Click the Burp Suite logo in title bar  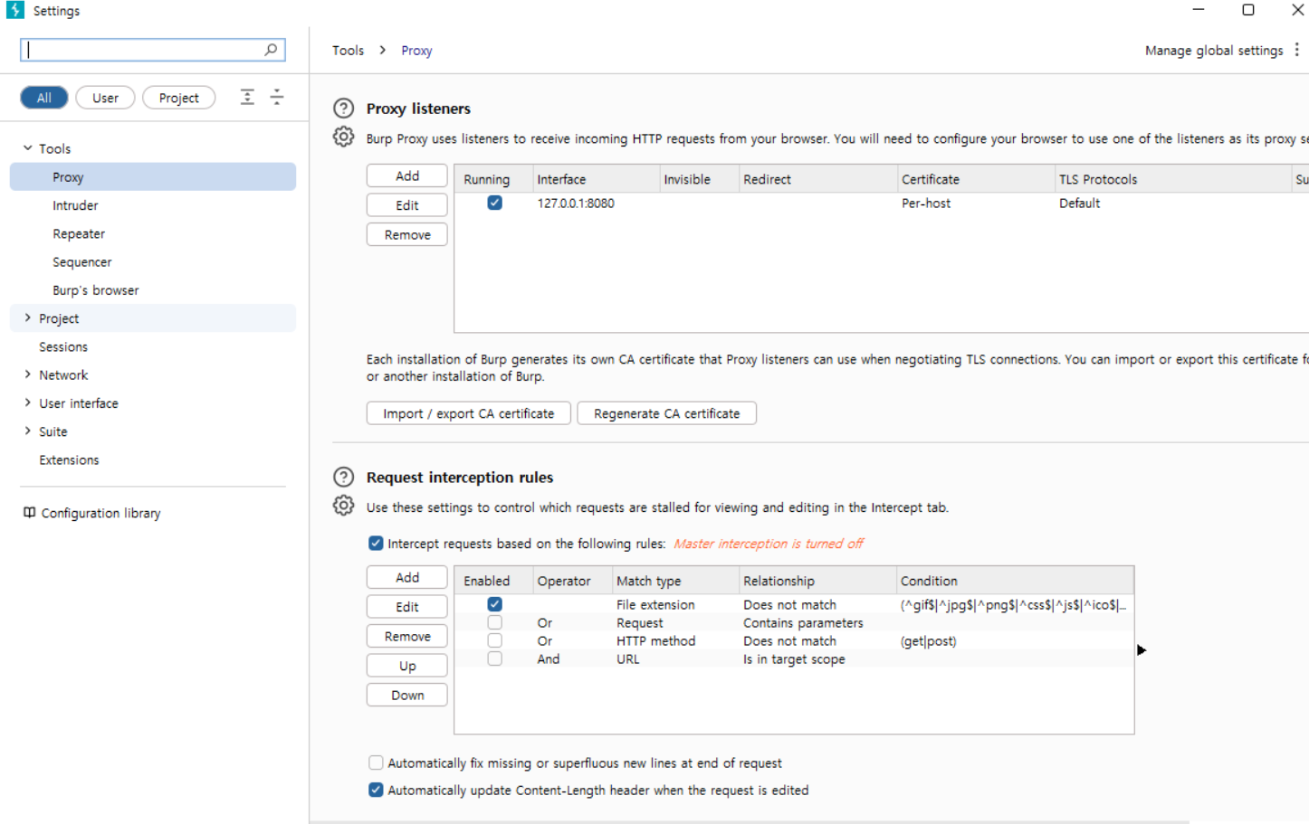[14, 10]
